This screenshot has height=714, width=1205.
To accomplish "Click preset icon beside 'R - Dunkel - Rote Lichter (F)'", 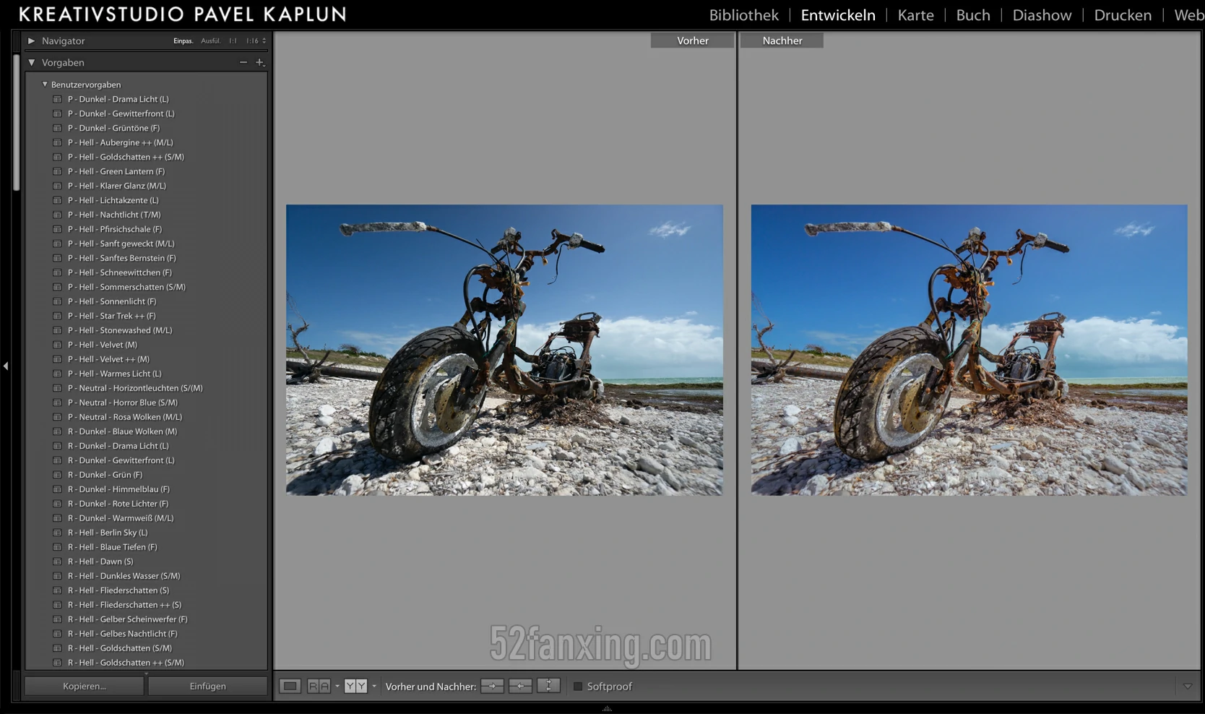I will tap(57, 504).
